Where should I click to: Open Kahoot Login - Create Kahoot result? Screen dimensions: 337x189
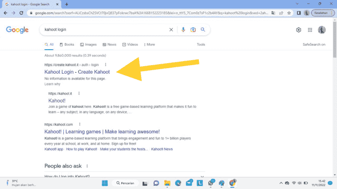click(x=77, y=72)
